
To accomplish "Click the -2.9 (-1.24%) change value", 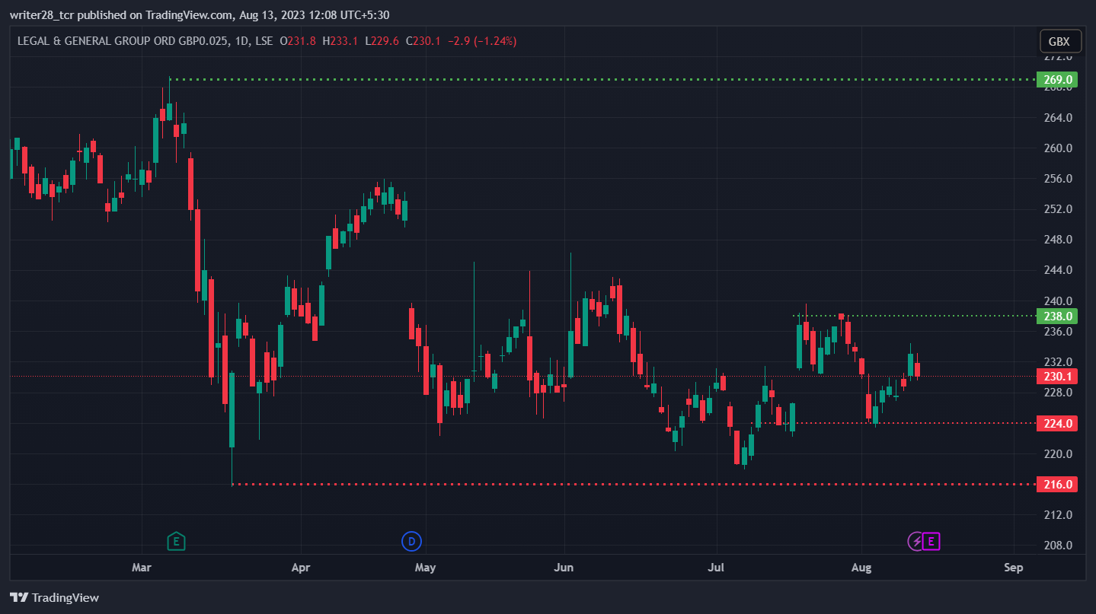I will (x=481, y=41).
